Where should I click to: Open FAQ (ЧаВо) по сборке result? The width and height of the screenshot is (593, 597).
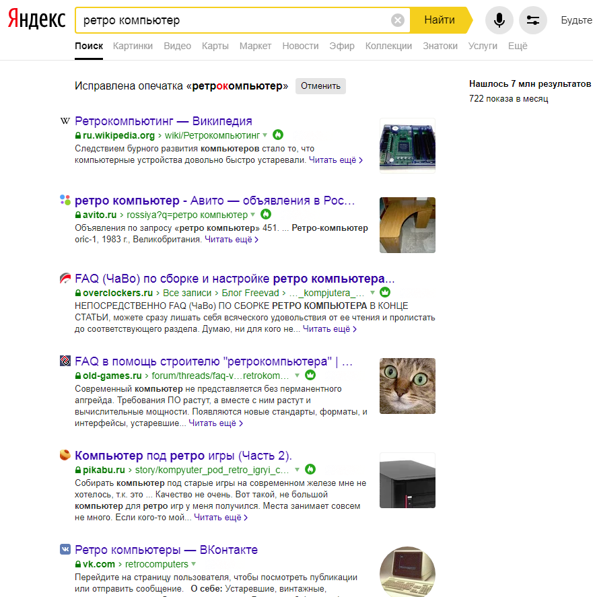(235, 279)
